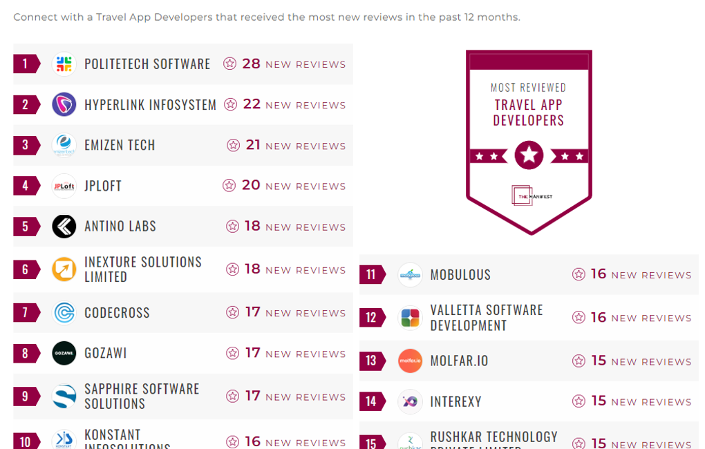Click the Hyperlink Infosystem purple logo

pos(64,104)
